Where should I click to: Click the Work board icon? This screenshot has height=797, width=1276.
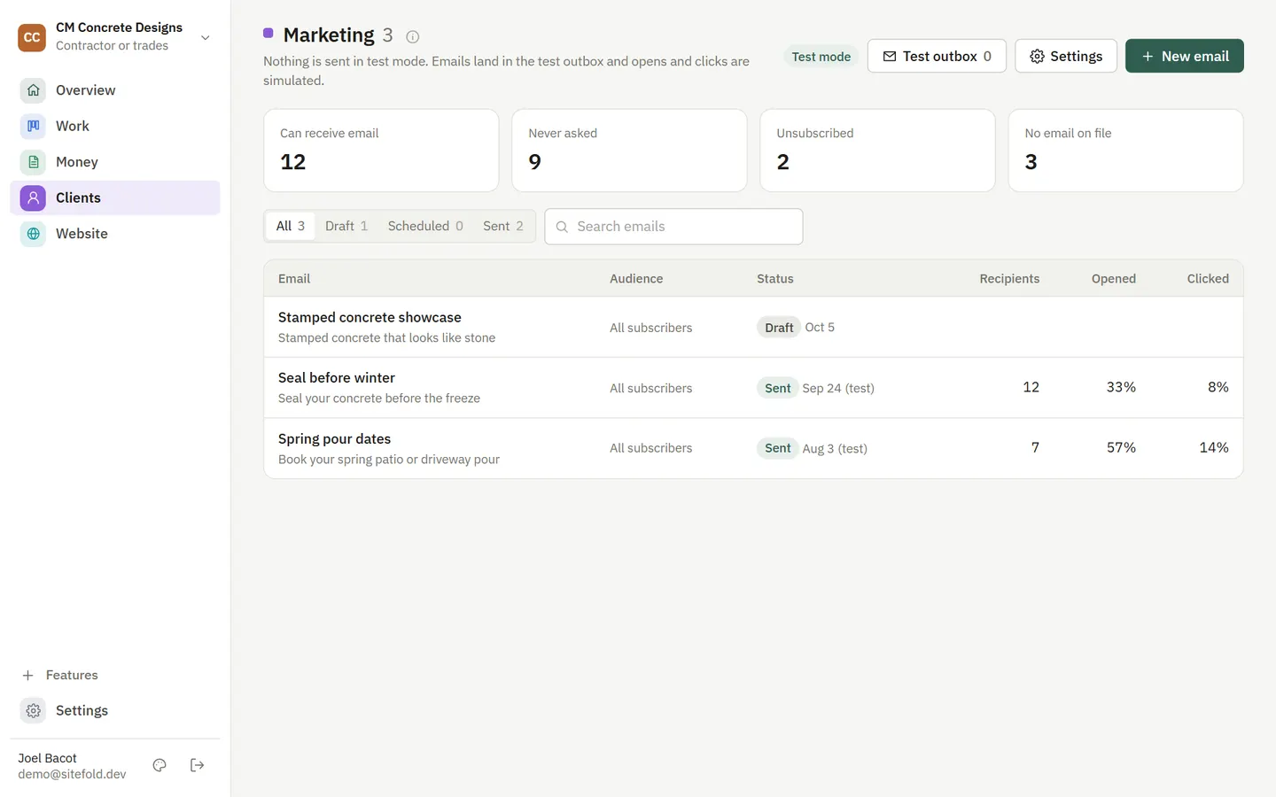click(x=33, y=126)
